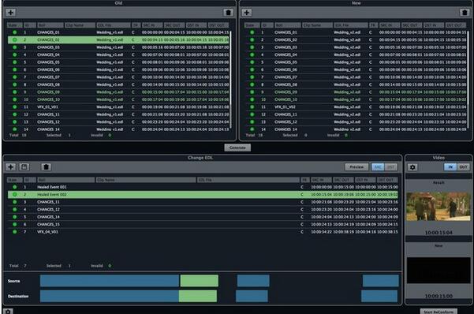474x314 pixels.
Task: Select the green Source timeline block
Action: (x=200, y=281)
